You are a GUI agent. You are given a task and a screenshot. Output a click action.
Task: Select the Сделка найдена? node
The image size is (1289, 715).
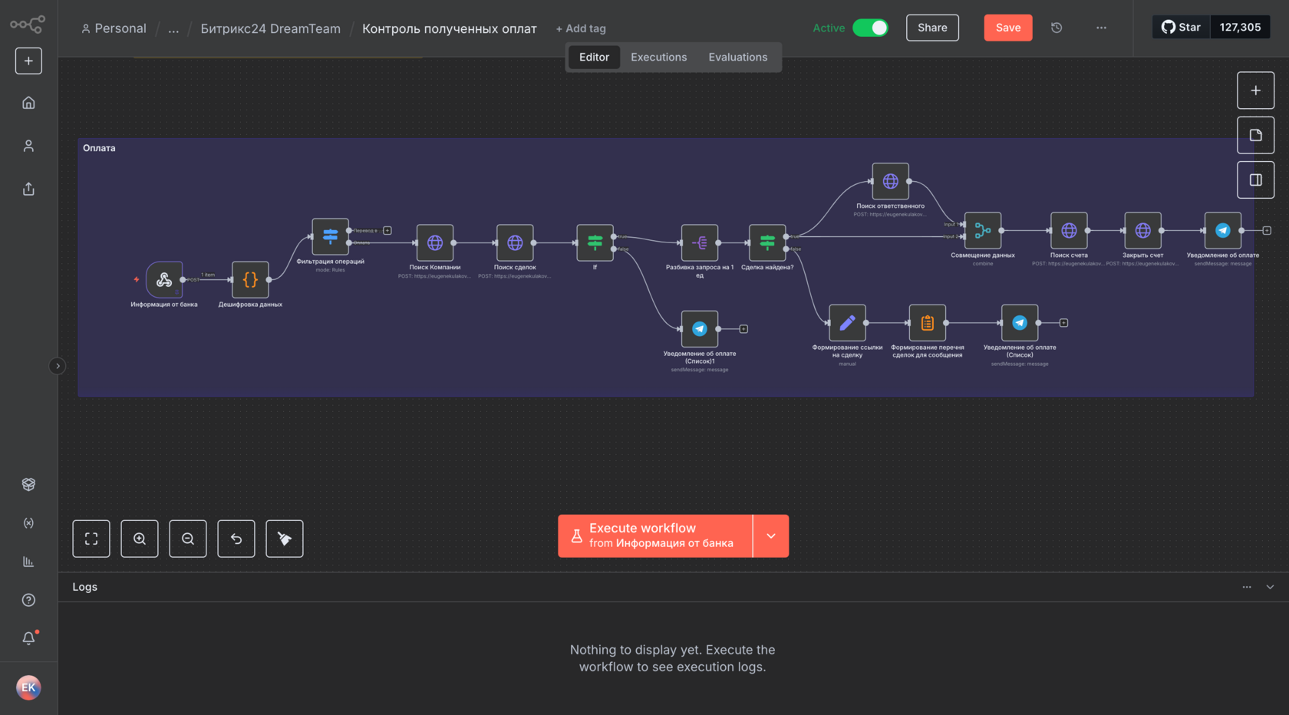tap(767, 242)
